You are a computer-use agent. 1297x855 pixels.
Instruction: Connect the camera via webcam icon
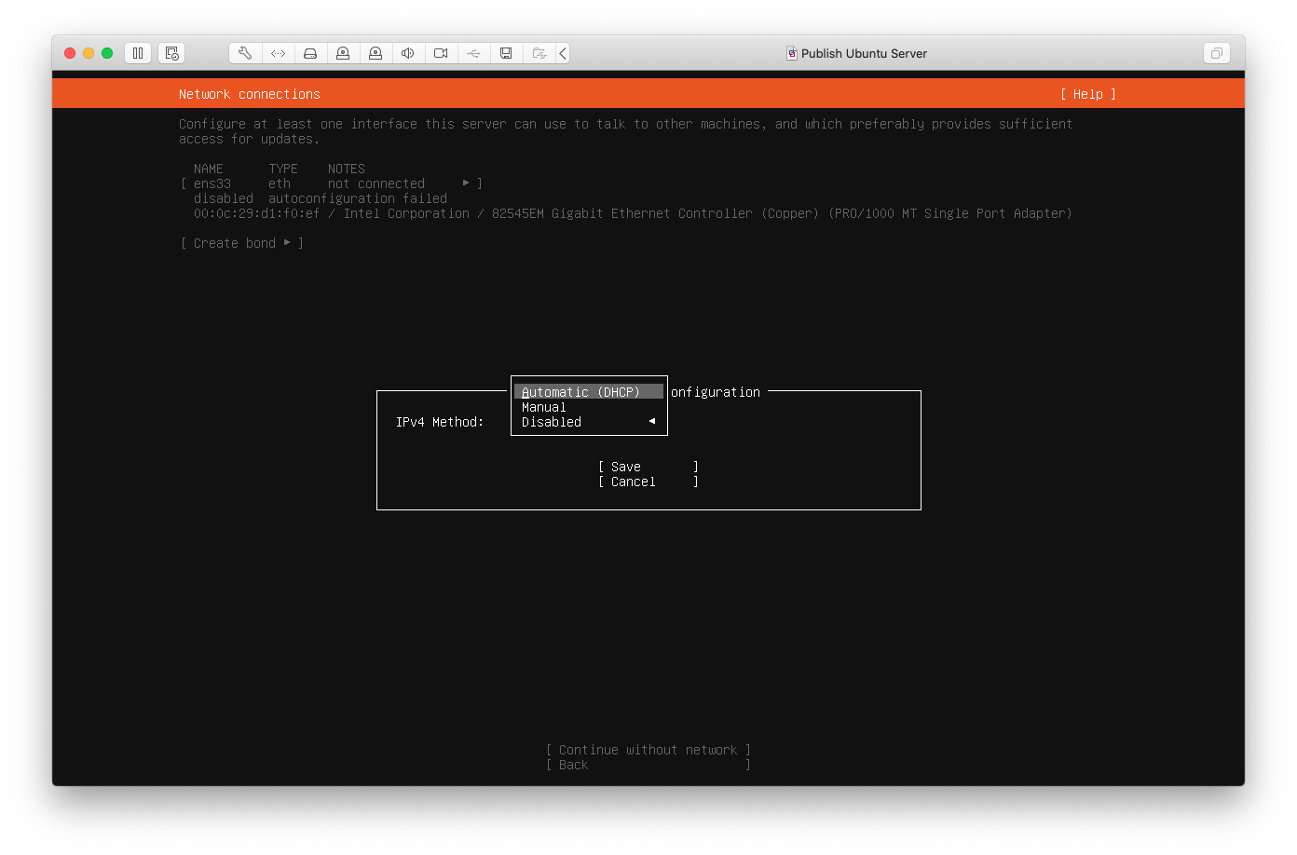441,53
